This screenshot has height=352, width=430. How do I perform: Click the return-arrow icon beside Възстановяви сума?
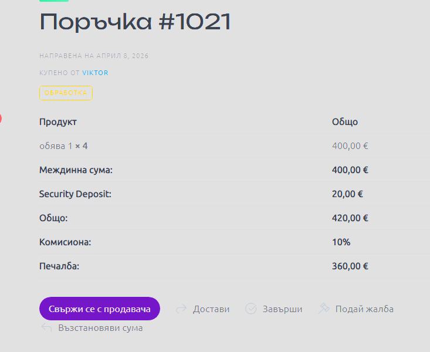click(46, 327)
